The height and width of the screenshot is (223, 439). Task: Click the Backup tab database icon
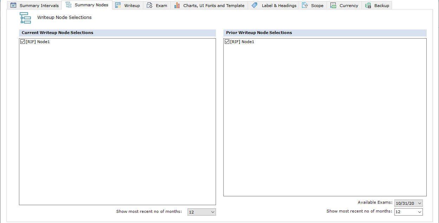point(368,5)
